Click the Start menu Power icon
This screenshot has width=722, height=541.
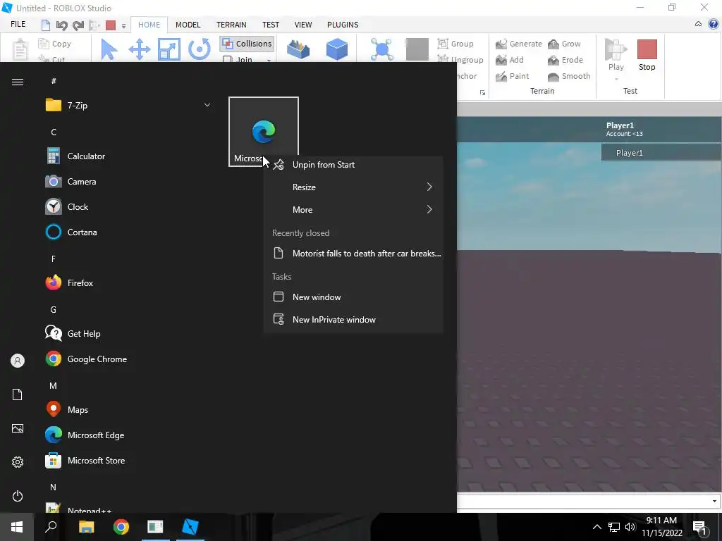18,496
